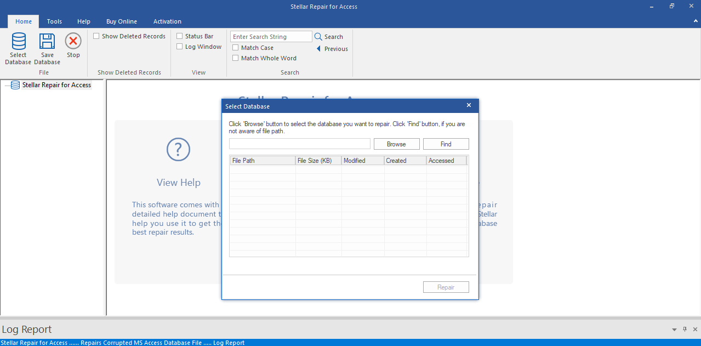The image size is (701, 346).
Task: Click the red Stop icon
Action: (x=73, y=41)
